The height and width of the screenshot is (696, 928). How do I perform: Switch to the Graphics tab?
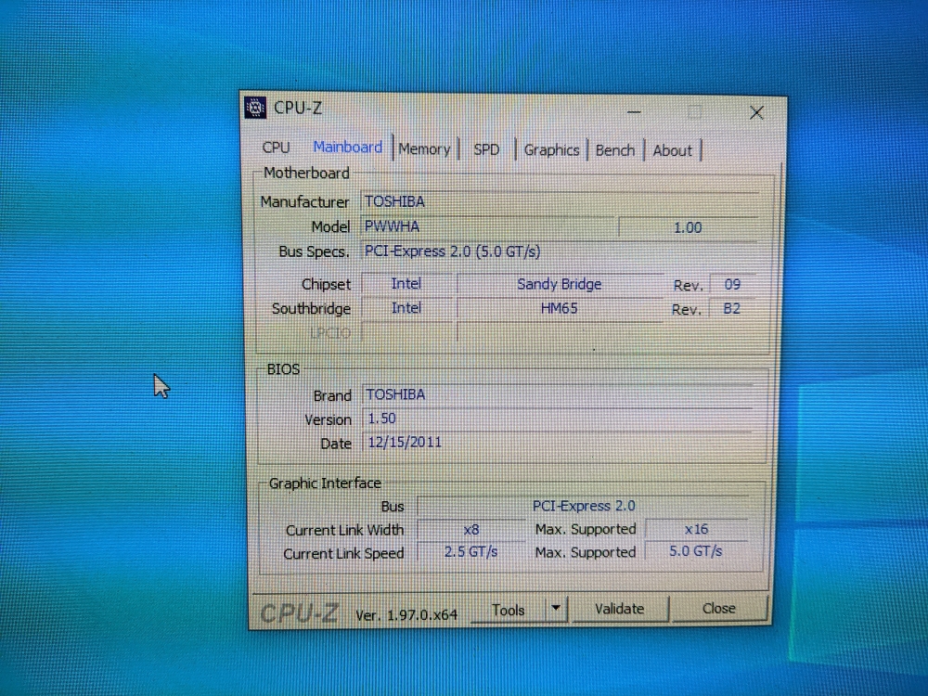pyautogui.click(x=551, y=150)
